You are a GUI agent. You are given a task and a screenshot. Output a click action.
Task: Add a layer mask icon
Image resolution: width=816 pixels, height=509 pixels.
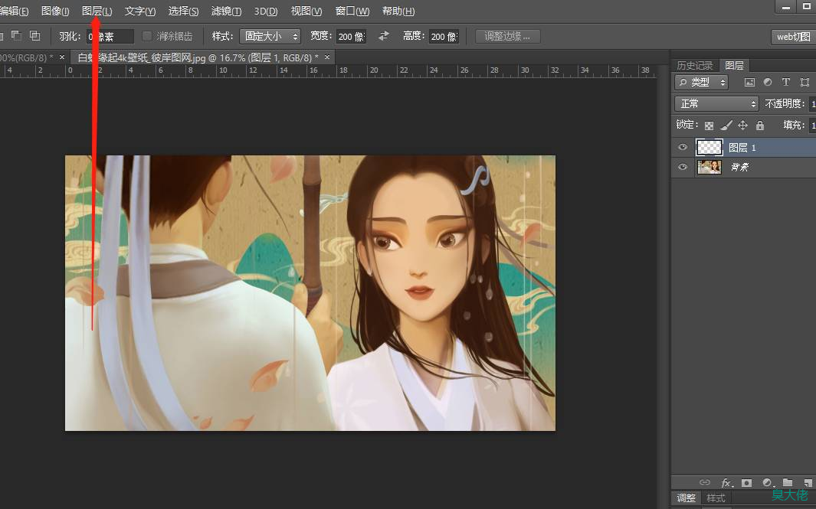point(746,483)
